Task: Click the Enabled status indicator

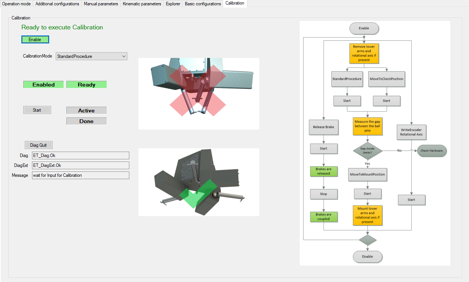Action: point(43,85)
